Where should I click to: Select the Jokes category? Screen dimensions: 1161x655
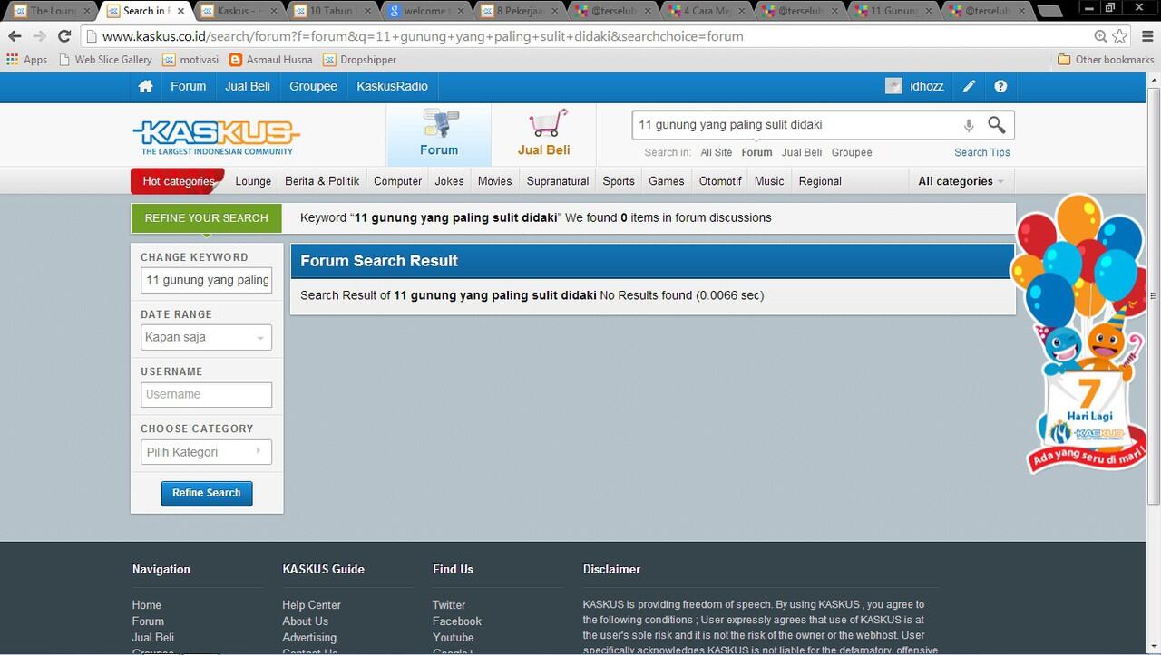pos(449,181)
